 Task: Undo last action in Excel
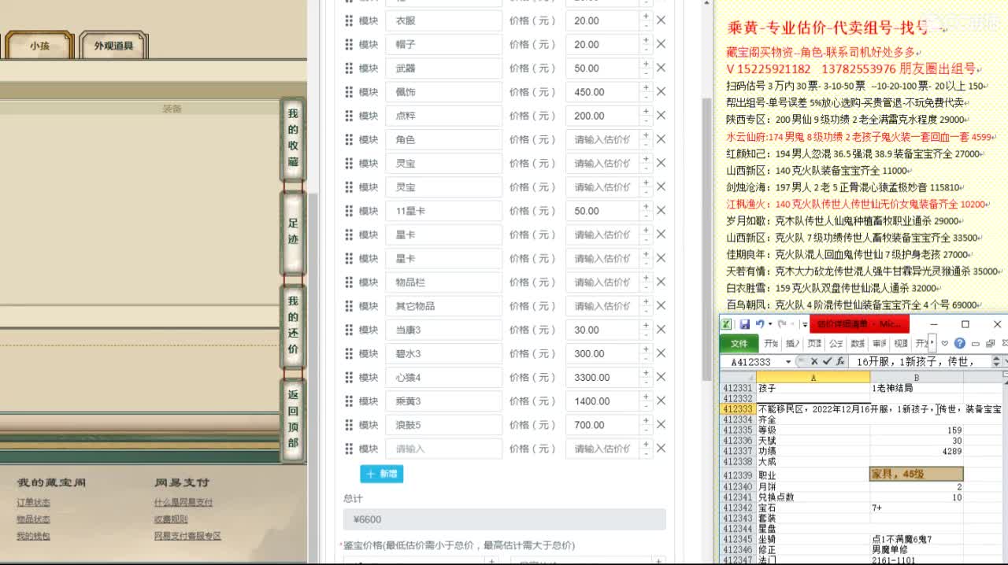pyautogui.click(x=759, y=324)
